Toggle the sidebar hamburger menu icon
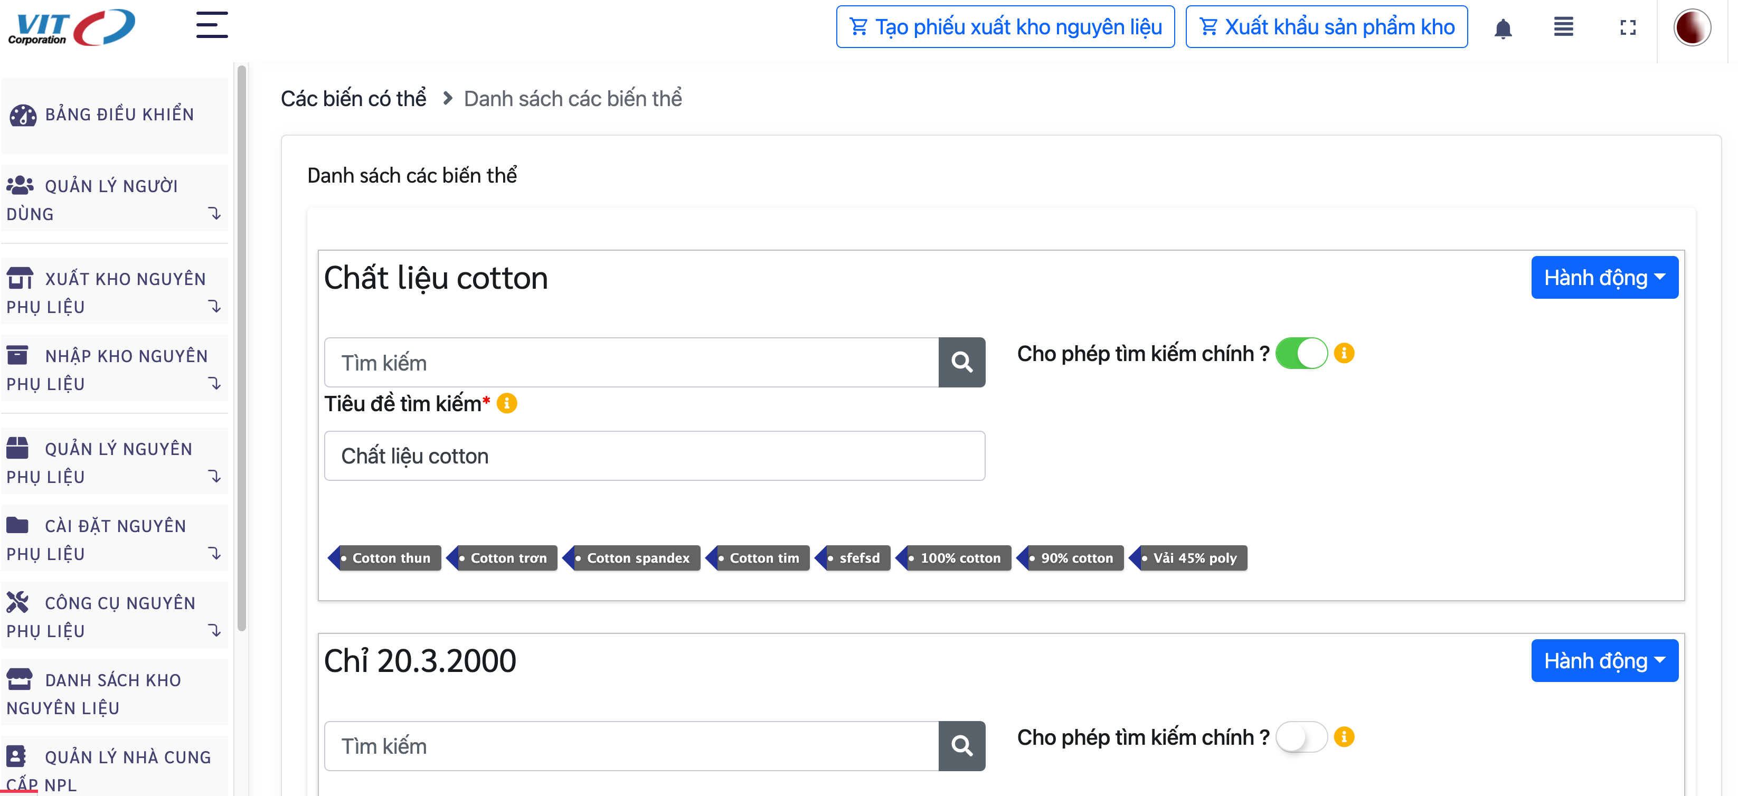Screen dimensions: 1738x796 pyautogui.click(x=211, y=26)
